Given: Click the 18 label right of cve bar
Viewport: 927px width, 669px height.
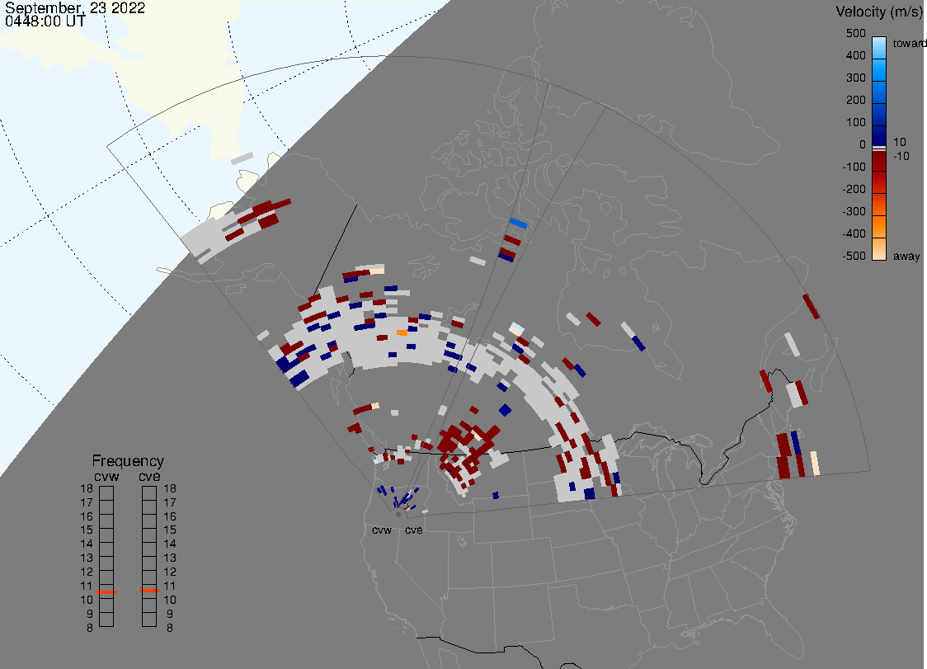Looking at the screenshot, I should click(170, 488).
